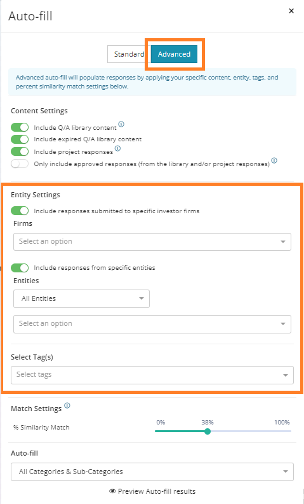Image resolution: width=304 pixels, height=504 pixels.
Task: Click the Similarity Match slider handle
Action: pos(208,431)
